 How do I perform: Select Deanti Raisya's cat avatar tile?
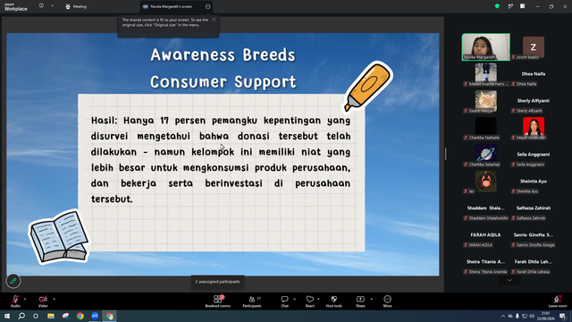[486, 101]
